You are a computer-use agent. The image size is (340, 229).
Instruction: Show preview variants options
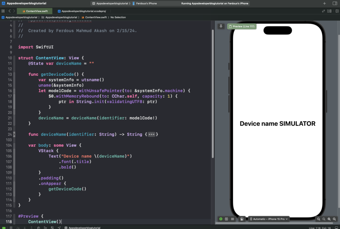[232, 219]
